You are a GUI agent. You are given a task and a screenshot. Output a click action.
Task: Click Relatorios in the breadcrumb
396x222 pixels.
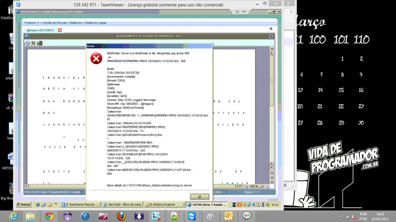coord(76,23)
